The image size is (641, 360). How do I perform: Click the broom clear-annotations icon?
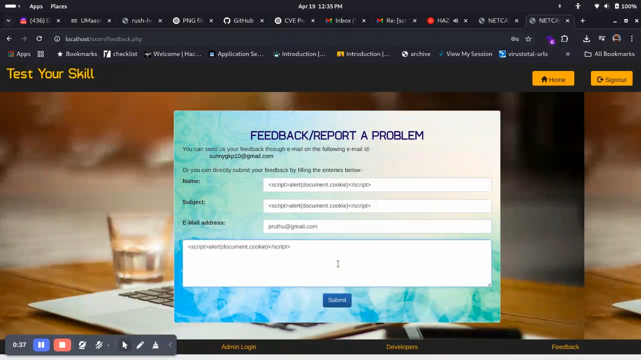coord(155,345)
